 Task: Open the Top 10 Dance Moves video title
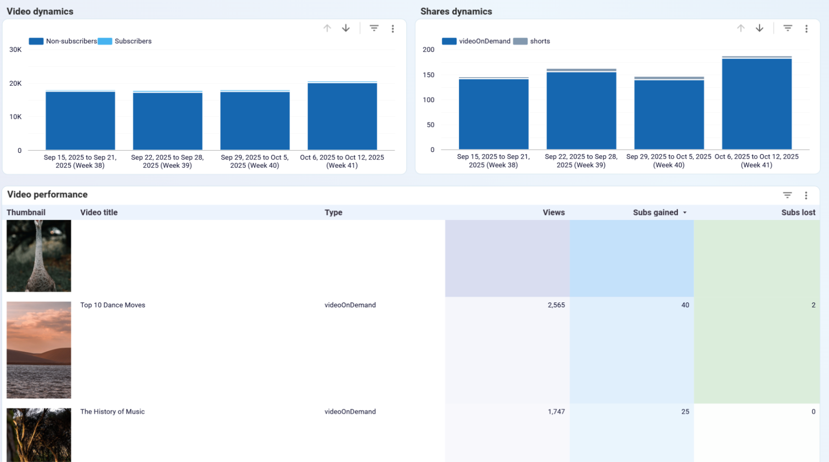tap(113, 305)
